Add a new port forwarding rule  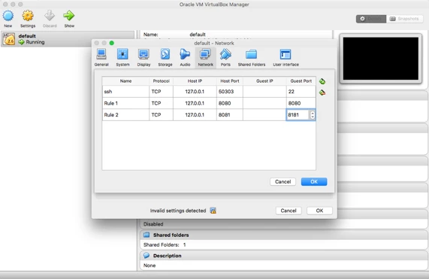click(322, 81)
